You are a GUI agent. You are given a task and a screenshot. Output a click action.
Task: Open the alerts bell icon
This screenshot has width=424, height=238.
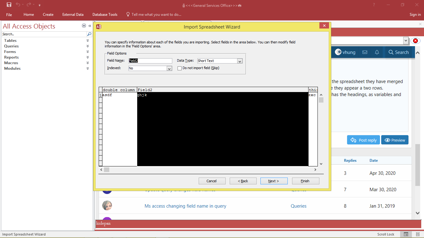point(377,52)
